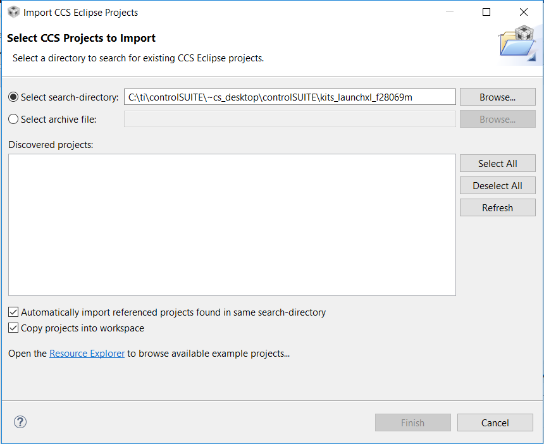Uncheck Copy projects into workspace
Viewport: 544px width, 444px height.
click(13, 328)
